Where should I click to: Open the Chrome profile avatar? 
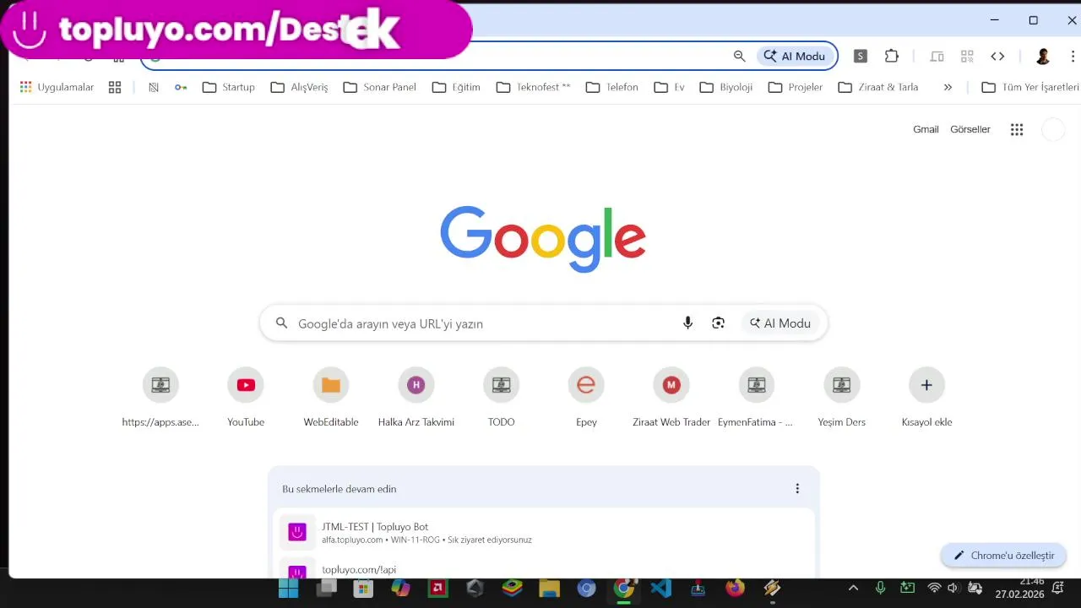pos(1043,57)
